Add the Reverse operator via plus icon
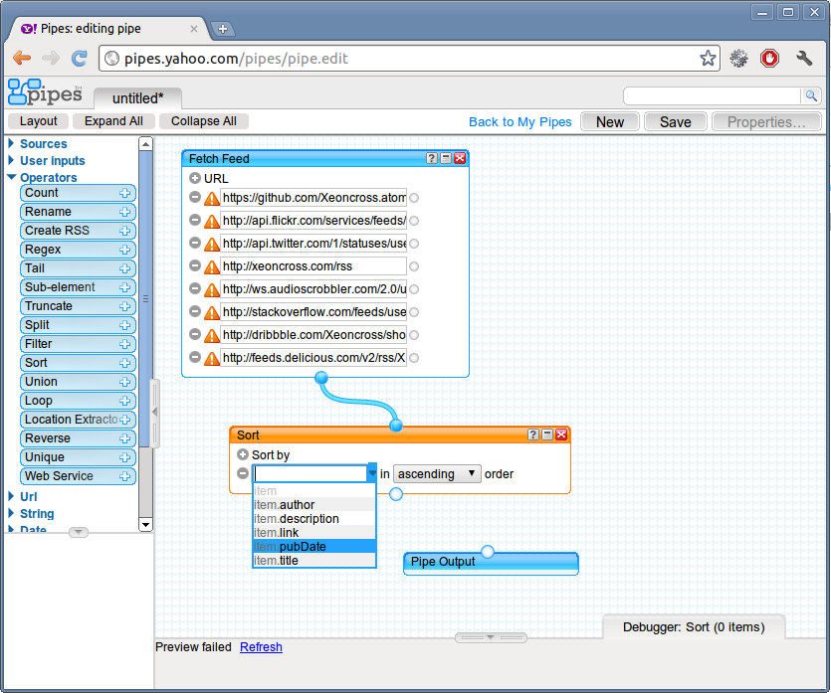Image resolution: width=831 pixels, height=693 pixels. coord(125,438)
